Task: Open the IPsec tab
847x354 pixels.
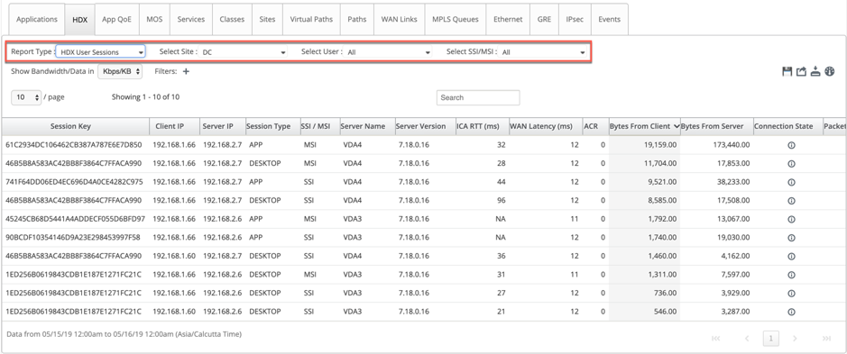Action: [575, 19]
